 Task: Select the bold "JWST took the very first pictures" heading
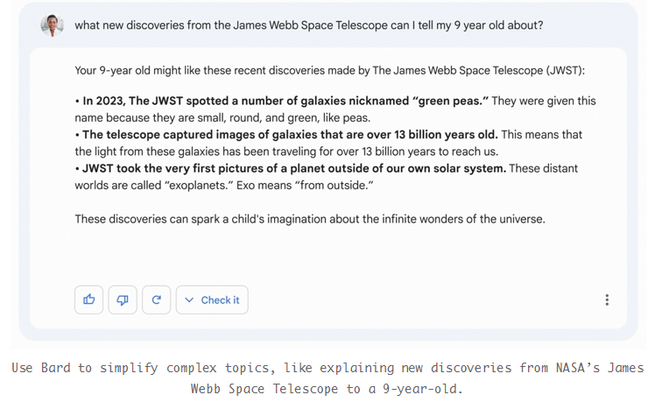(x=294, y=168)
